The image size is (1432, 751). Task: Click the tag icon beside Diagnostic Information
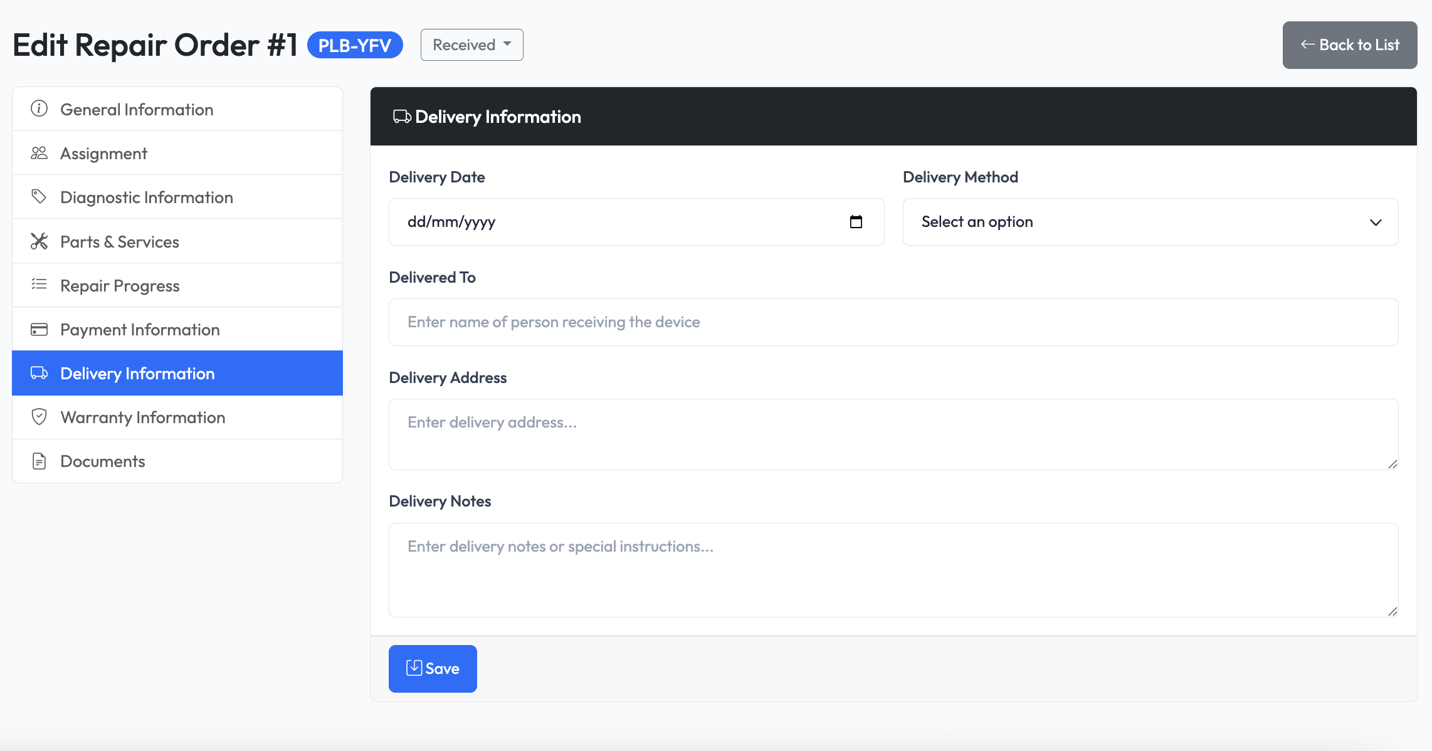pos(39,196)
